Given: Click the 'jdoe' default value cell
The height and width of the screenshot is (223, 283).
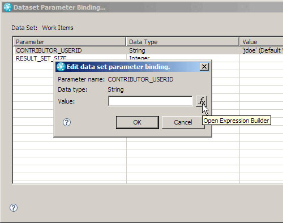Looking at the screenshot, I should (x=261, y=50).
